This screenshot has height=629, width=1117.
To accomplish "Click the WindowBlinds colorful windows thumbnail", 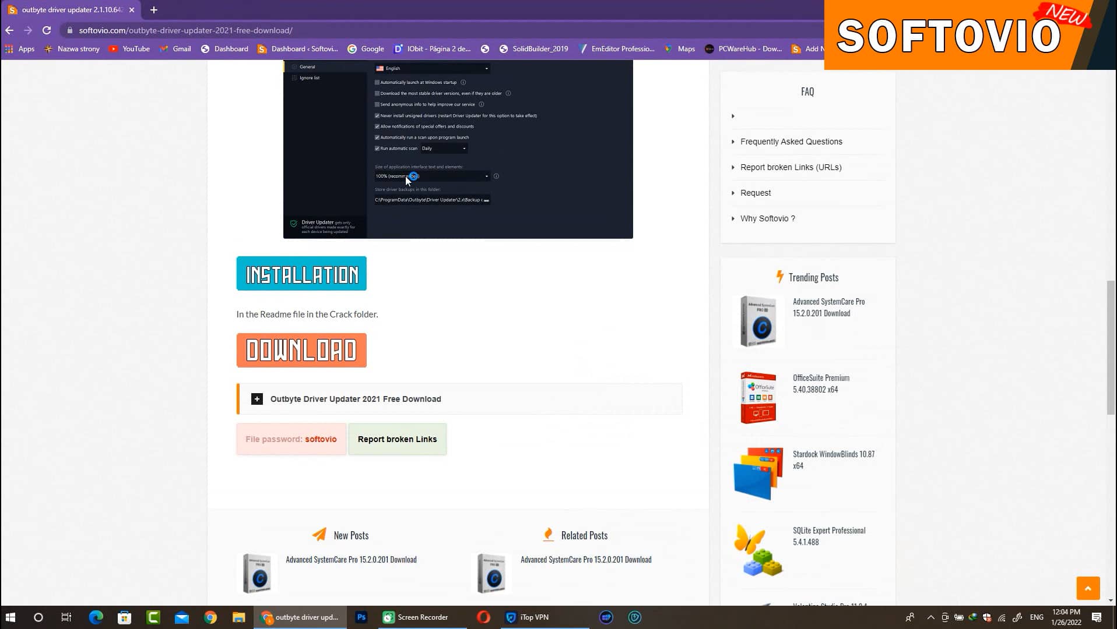I will (758, 474).
